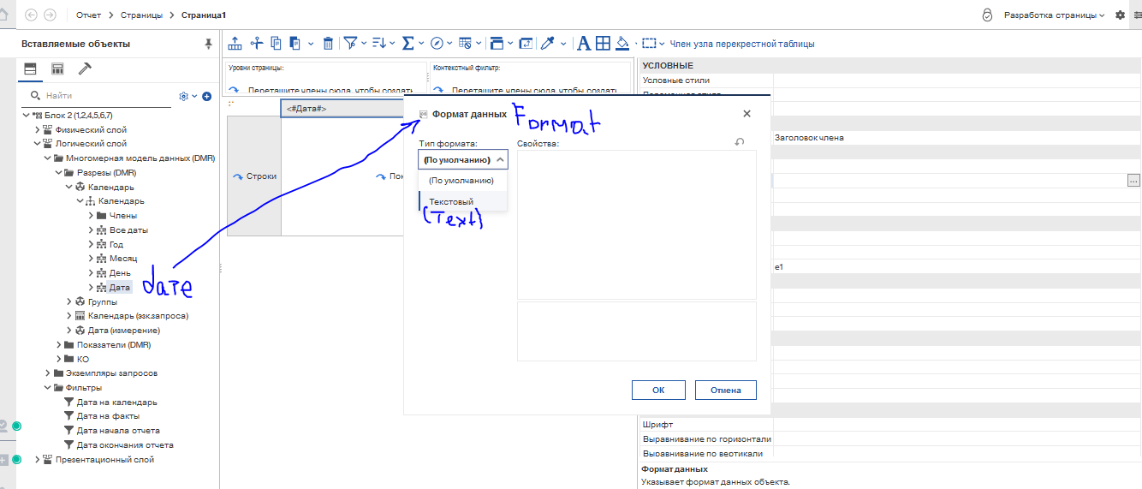Screen dimensions: 1142x489
Task: Click the Paste toolbar icon
Action: click(x=294, y=43)
